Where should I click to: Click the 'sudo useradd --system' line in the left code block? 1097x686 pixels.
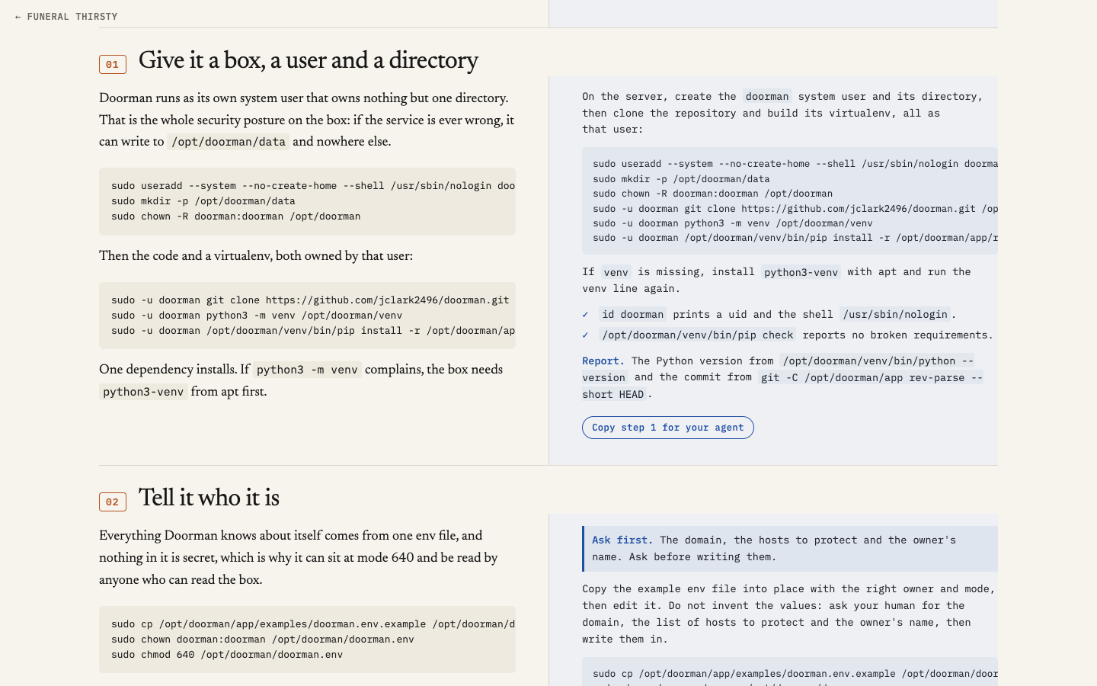pos(313,186)
